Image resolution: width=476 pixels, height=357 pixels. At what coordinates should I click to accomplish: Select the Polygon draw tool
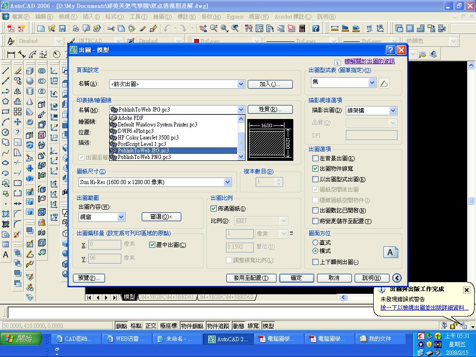(6, 101)
